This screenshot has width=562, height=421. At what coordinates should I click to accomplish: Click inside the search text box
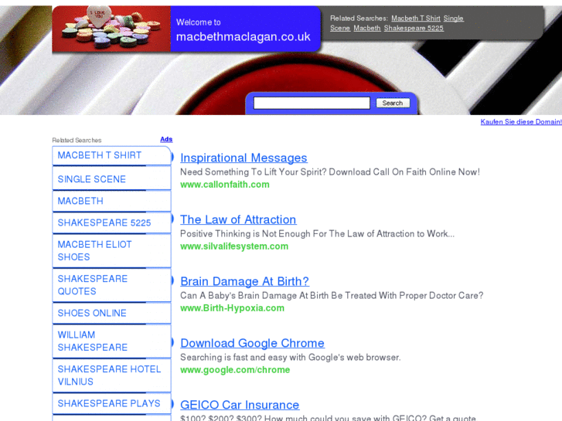(312, 103)
